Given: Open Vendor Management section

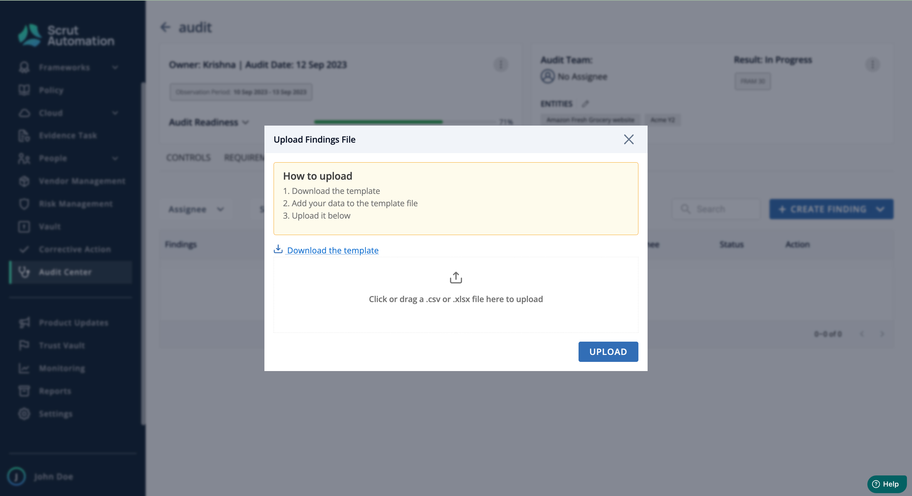Looking at the screenshot, I should [82, 181].
